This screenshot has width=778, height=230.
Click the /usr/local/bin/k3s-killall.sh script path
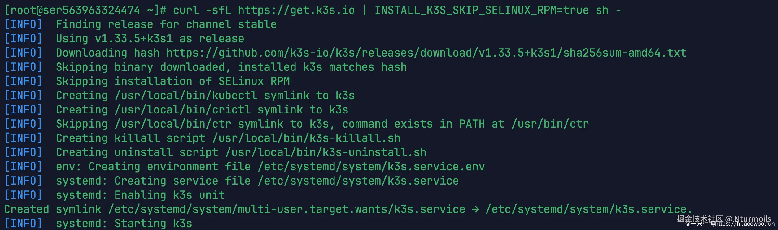[306, 138]
